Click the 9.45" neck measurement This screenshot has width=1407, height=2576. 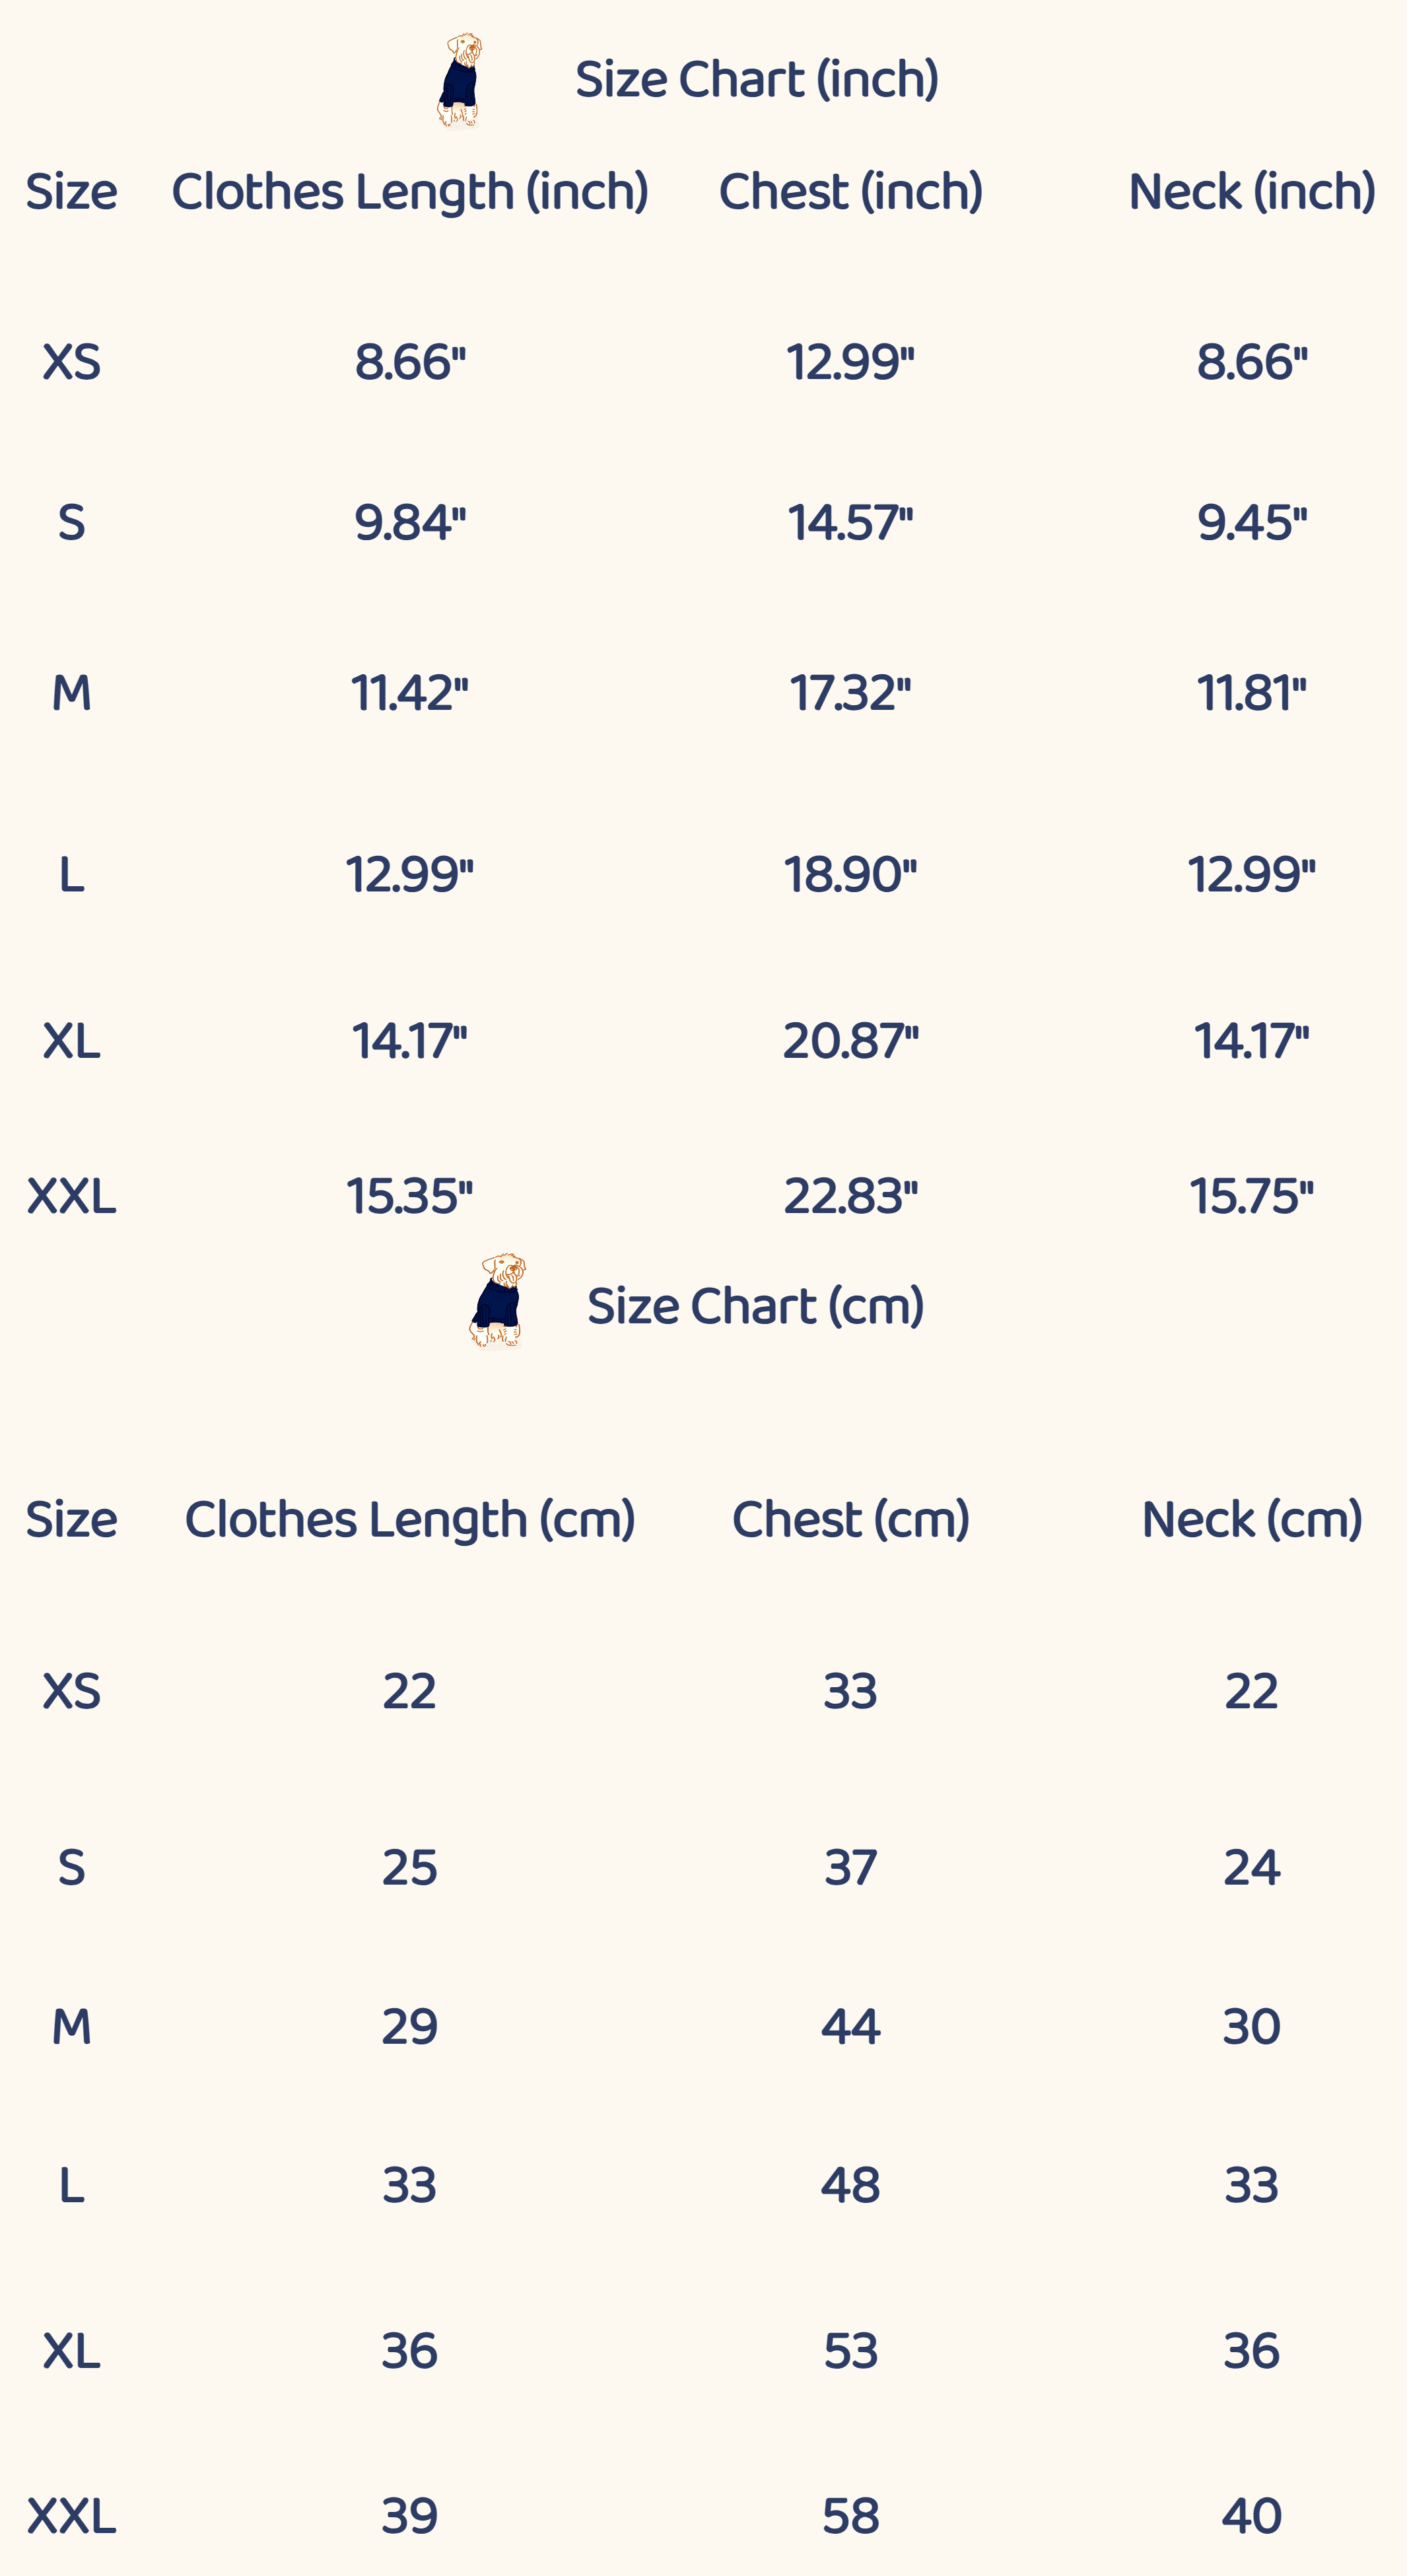pyautogui.click(x=1251, y=523)
